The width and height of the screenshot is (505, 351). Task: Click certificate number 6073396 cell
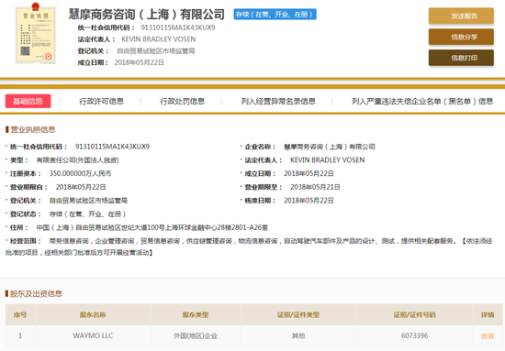(414, 335)
